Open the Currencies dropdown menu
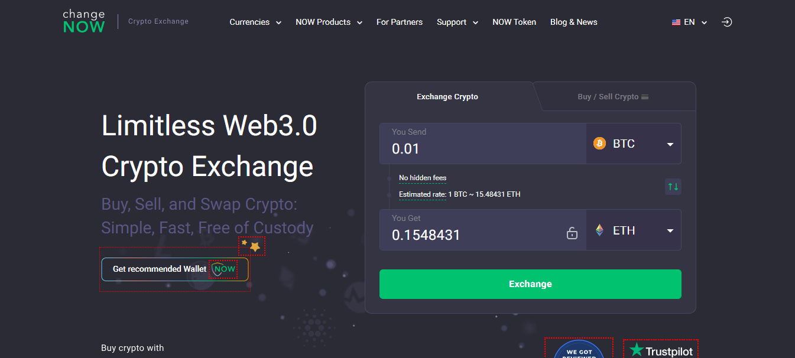Image resolution: width=795 pixels, height=358 pixels. pyautogui.click(x=255, y=22)
